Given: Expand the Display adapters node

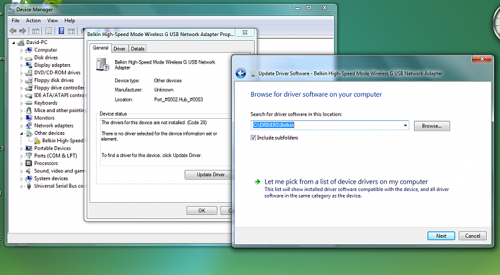Looking at the screenshot, I should tap(22, 65).
